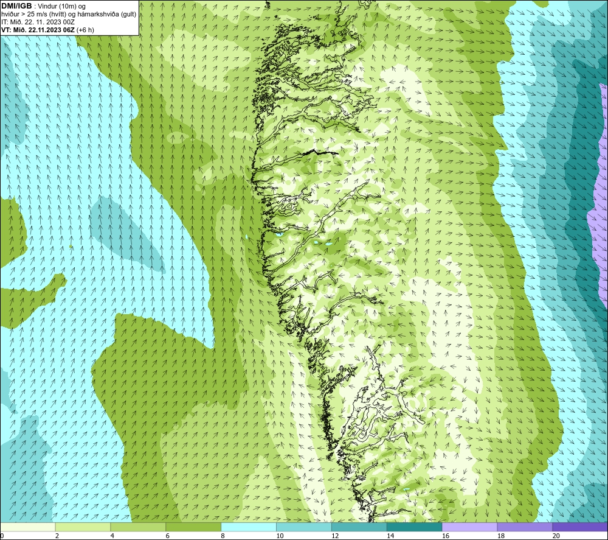Click the legend scale number "6"
The height and width of the screenshot is (540, 608).
click(x=168, y=536)
